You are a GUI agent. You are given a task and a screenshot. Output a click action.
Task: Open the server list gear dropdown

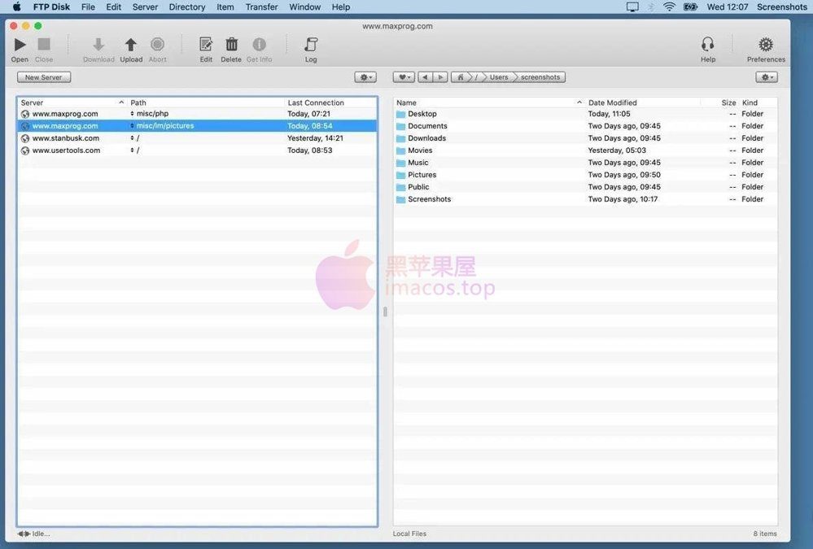click(365, 77)
